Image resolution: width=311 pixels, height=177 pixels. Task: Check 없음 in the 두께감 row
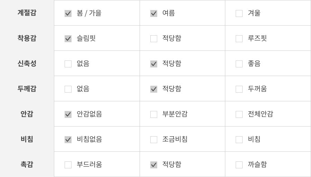point(68,89)
